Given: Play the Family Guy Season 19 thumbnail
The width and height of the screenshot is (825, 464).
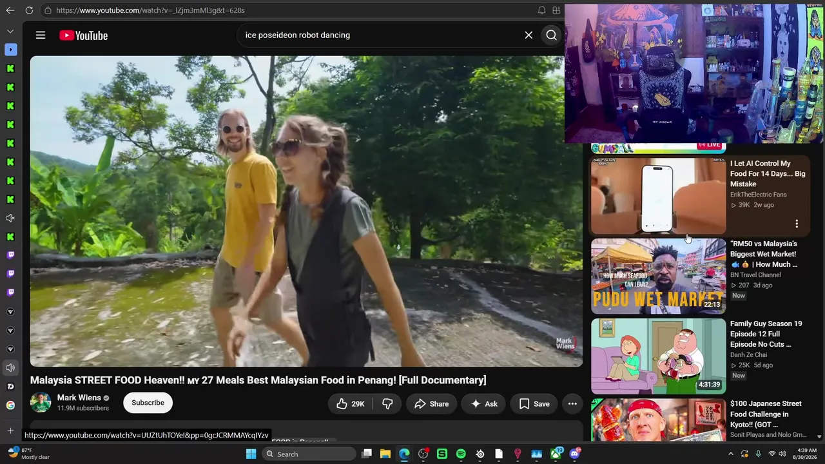Looking at the screenshot, I should click(658, 356).
